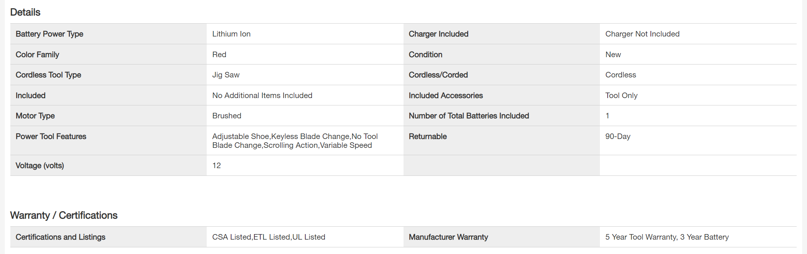Image resolution: width=807 pixels, height=254 pixels.
Task: Click the Battery Power Type label
Action: point(49,34)
